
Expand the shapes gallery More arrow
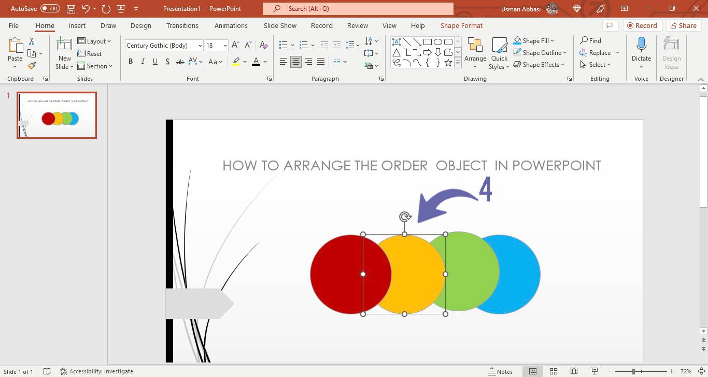tap(458, 63)
